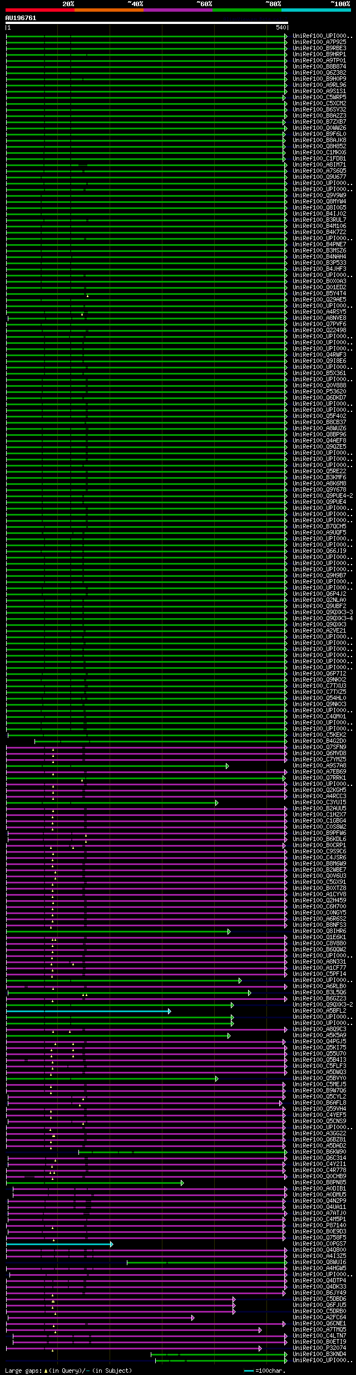Viewport: 356px width, 1375px height.
Task: Click label UniRef100_Q7SFN9
Action: pyautogui.click(x=319, y=747)
